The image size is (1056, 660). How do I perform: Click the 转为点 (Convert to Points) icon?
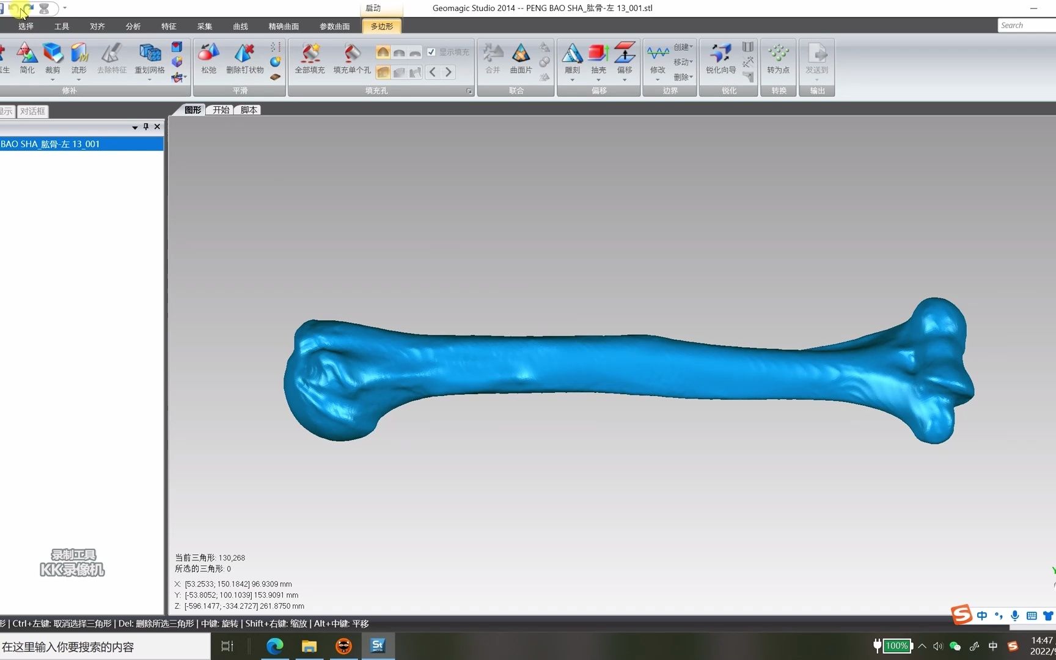(778, 54)
